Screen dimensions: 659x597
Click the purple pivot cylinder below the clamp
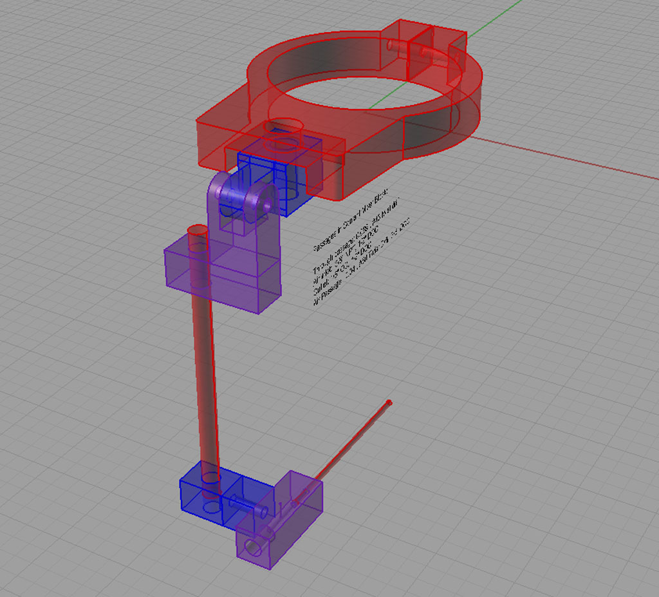pyautogui.click(x=235, y=193)
